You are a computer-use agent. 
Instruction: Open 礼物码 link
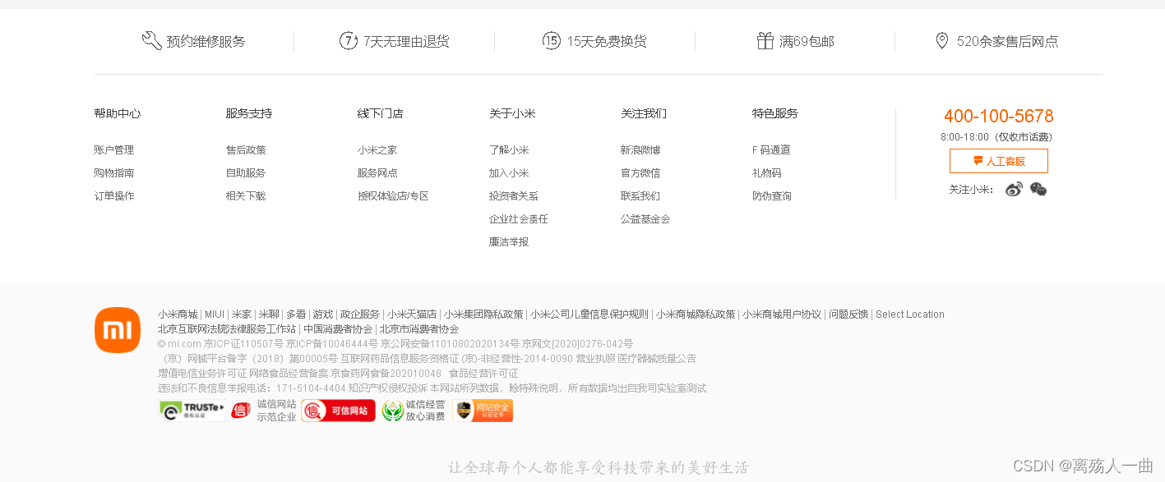(767, 173)
